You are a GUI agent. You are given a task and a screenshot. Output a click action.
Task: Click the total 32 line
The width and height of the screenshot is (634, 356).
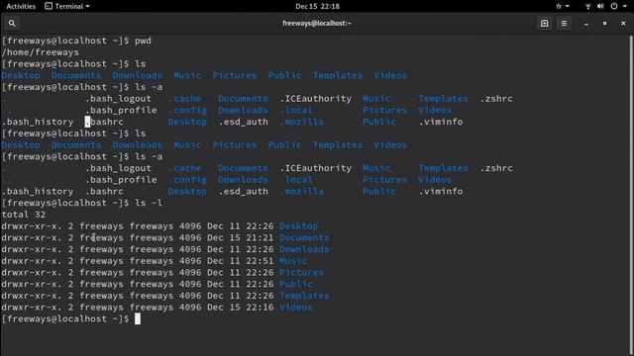click(x=24, y=215)
